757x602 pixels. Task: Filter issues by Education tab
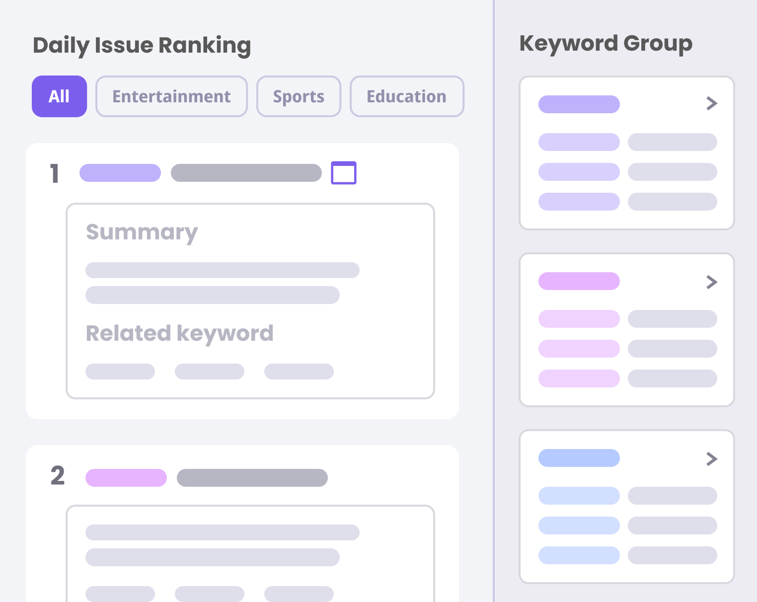(406, 96)
